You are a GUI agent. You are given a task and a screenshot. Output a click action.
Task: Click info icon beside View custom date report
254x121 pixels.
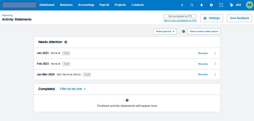click(x=184, y=31)
